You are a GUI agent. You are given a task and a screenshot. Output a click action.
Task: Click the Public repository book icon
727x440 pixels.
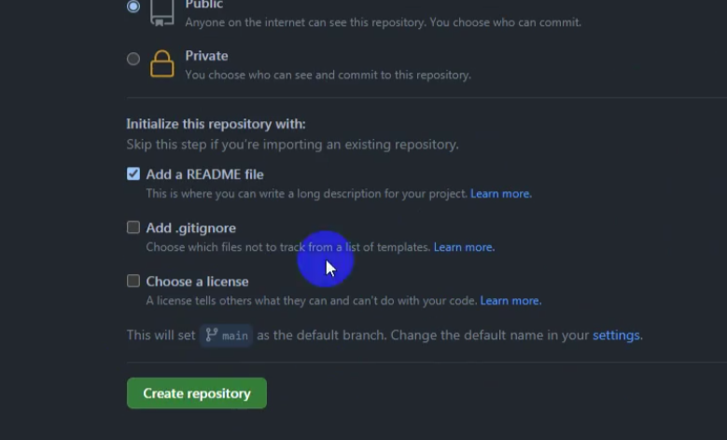162,13
